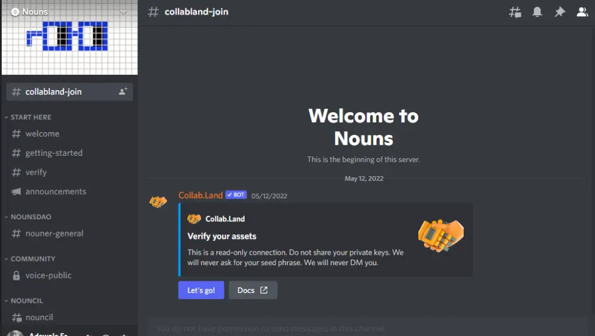The image size is (595, 336).
Task: Collapse the NOUNCIL category
Action: point(24,301)
